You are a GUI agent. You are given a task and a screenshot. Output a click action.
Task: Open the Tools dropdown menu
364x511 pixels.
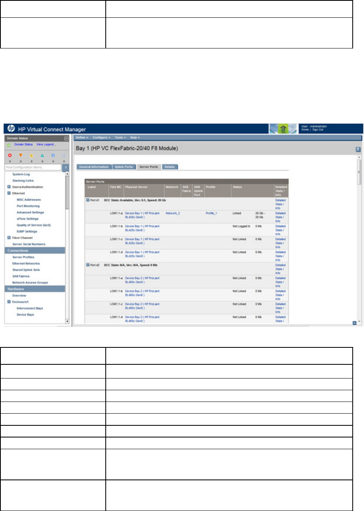tap(120, 138)
